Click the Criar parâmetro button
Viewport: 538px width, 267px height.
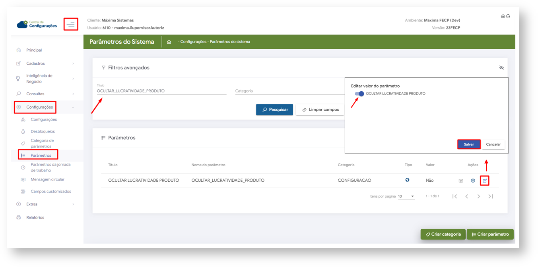(490, 234)
